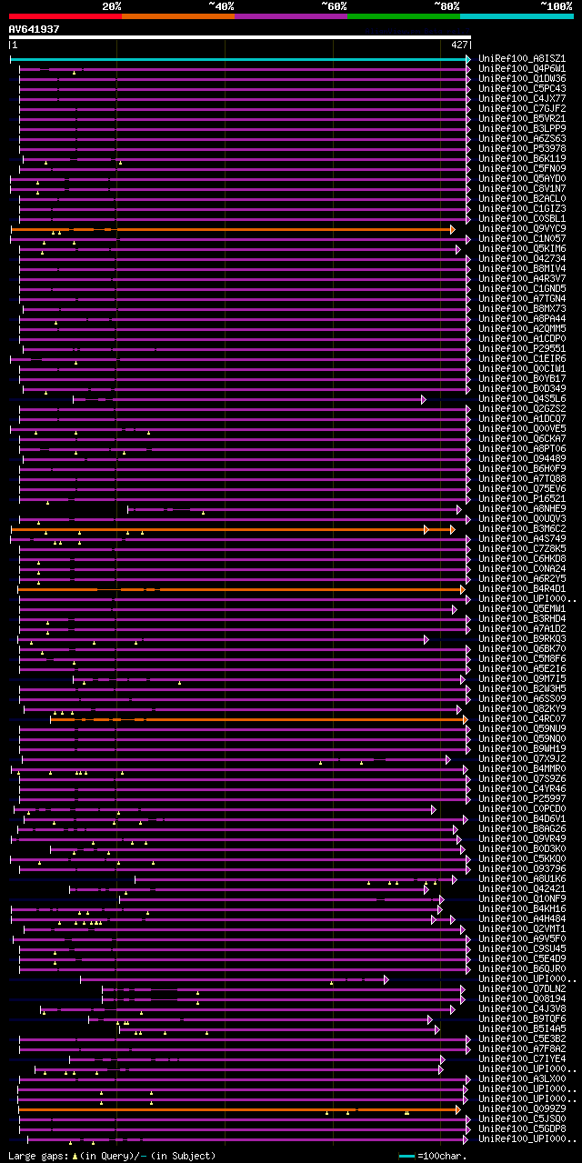Click the label UniRef100_C1EIR6
The height and width of the screenshot is (1163, 582).
click(x=522, y=359)
